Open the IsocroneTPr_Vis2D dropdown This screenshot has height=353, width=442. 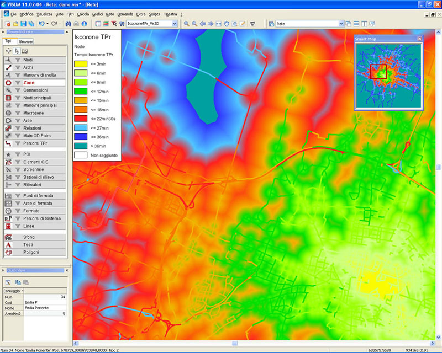tap(175, 24)
